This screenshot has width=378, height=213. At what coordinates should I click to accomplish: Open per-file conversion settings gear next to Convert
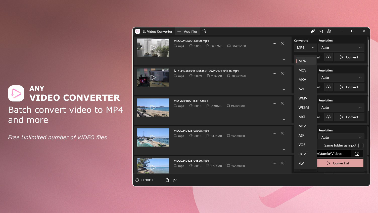pos(328,57)
